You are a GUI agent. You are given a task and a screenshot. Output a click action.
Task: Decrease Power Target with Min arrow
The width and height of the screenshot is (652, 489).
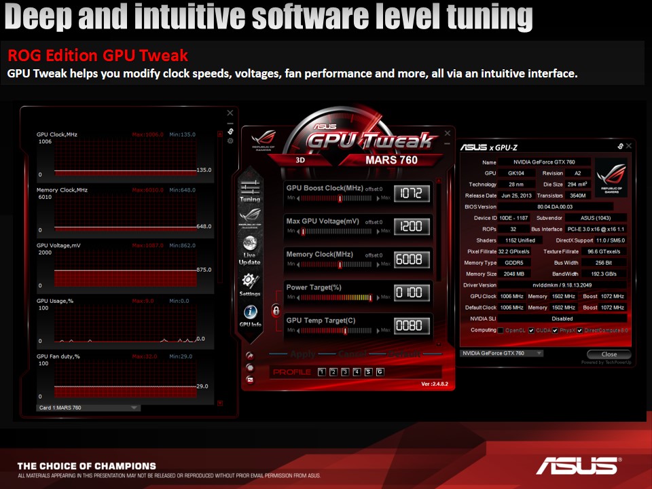click(297, 297)
